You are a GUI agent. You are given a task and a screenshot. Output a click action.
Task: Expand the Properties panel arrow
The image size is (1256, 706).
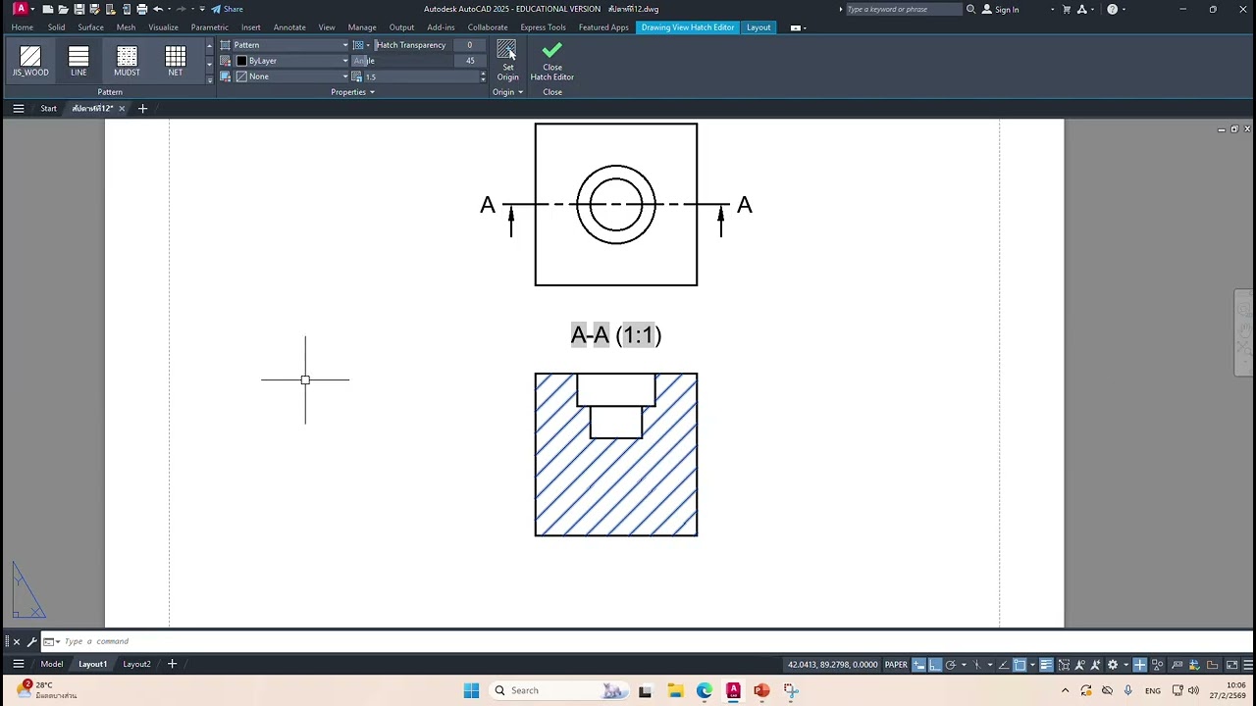(x=372, y=92)
